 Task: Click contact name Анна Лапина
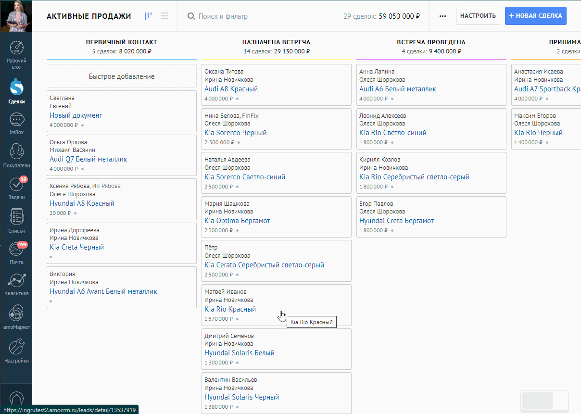click(377, 72)
